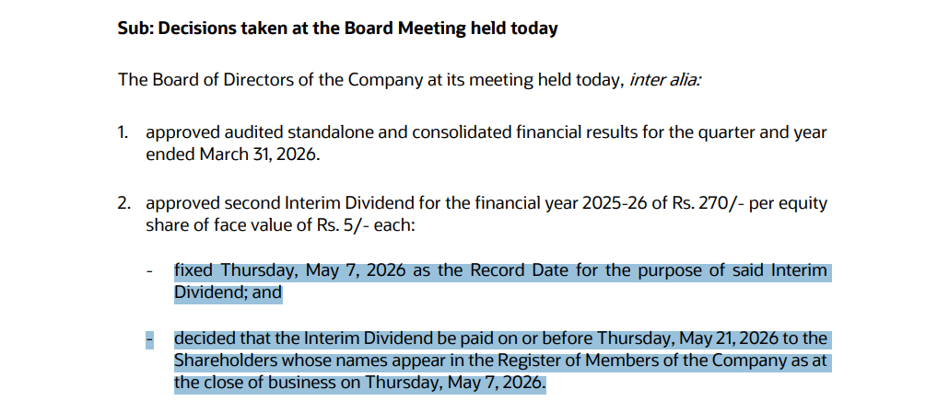Click the word 'Board' in the heading
The height and width of the screenshot is (412, 926).
[x=368, y=29]
